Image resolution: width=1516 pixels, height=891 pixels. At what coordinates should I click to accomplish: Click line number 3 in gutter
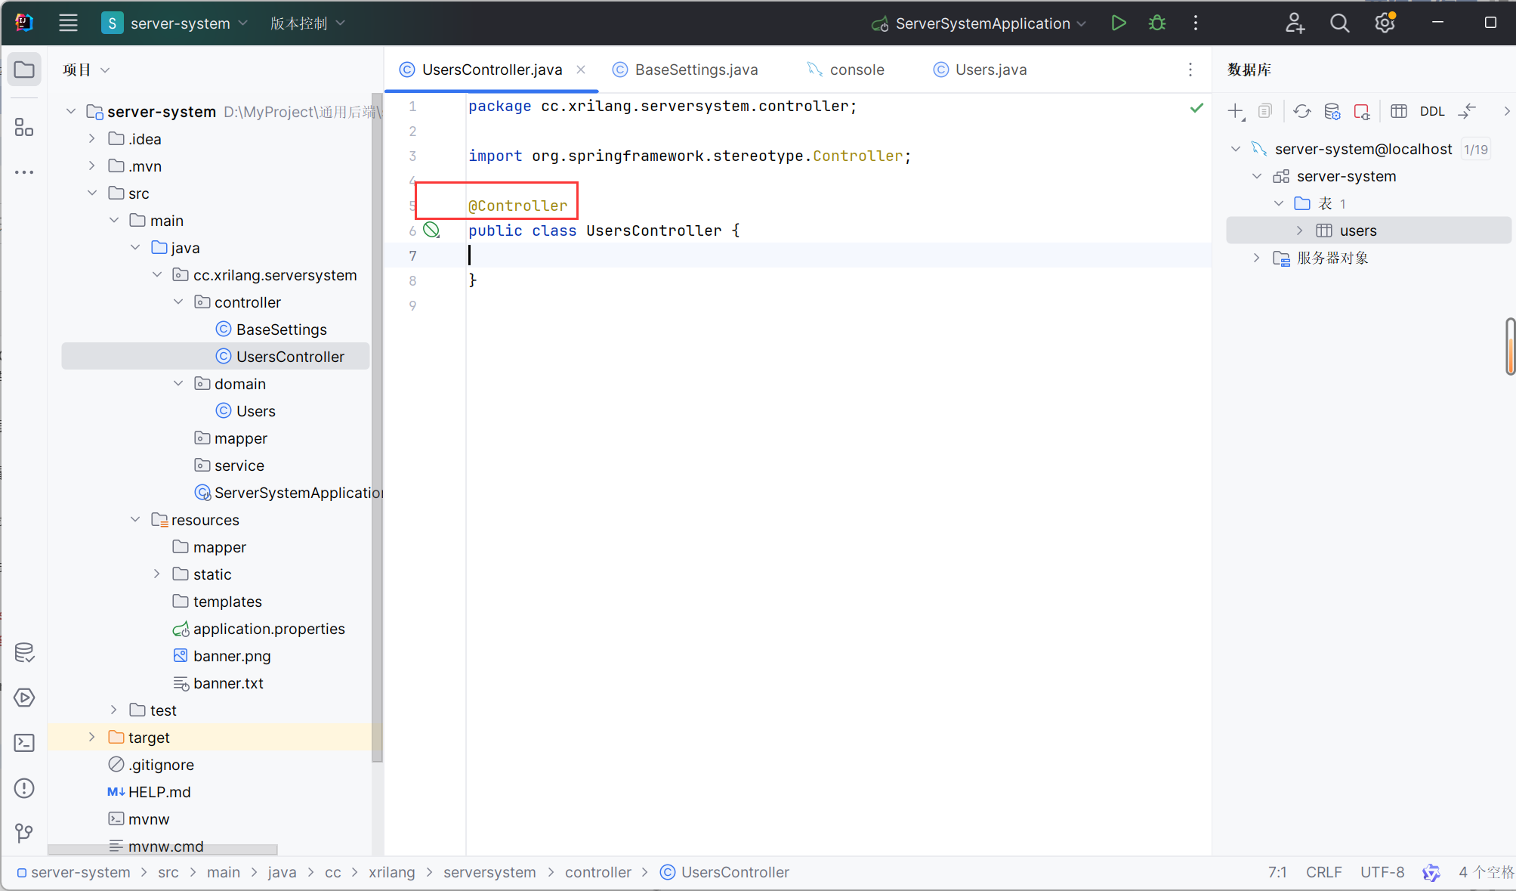(412, 156)
